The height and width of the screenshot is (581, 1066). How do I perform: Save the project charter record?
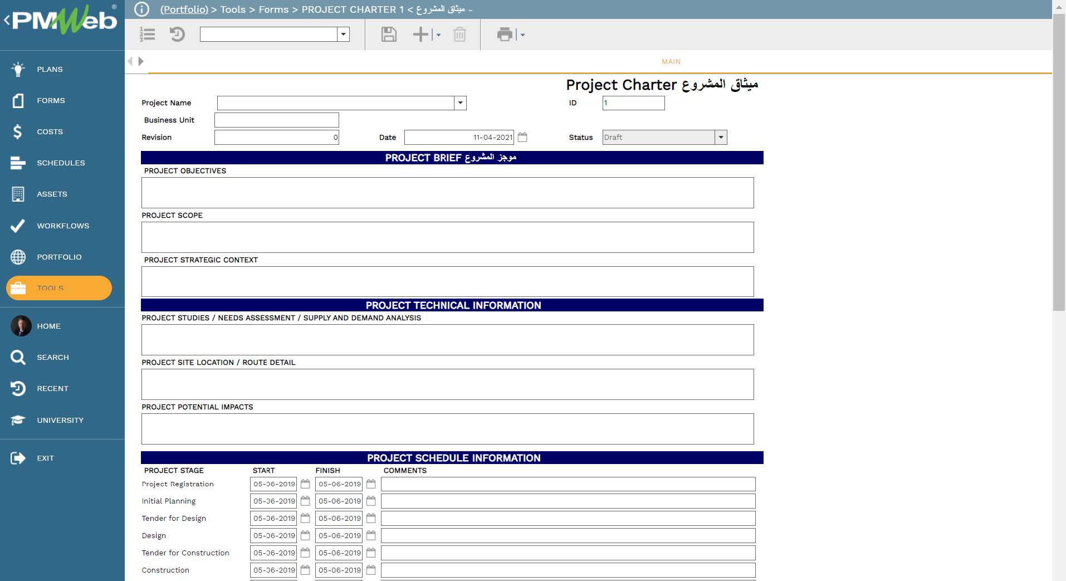coord(388,34)
